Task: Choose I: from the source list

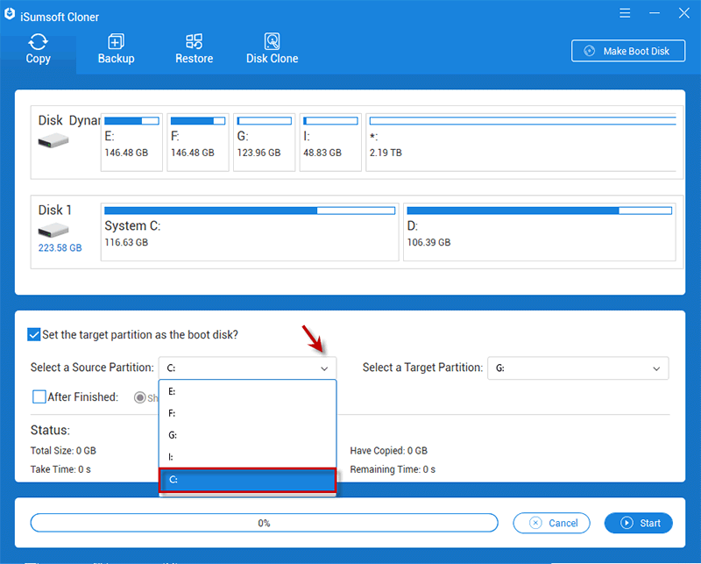Action: [247, 457]
